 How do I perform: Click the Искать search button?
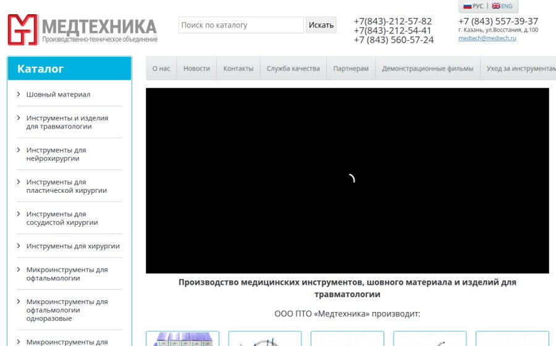pos(321,25)
